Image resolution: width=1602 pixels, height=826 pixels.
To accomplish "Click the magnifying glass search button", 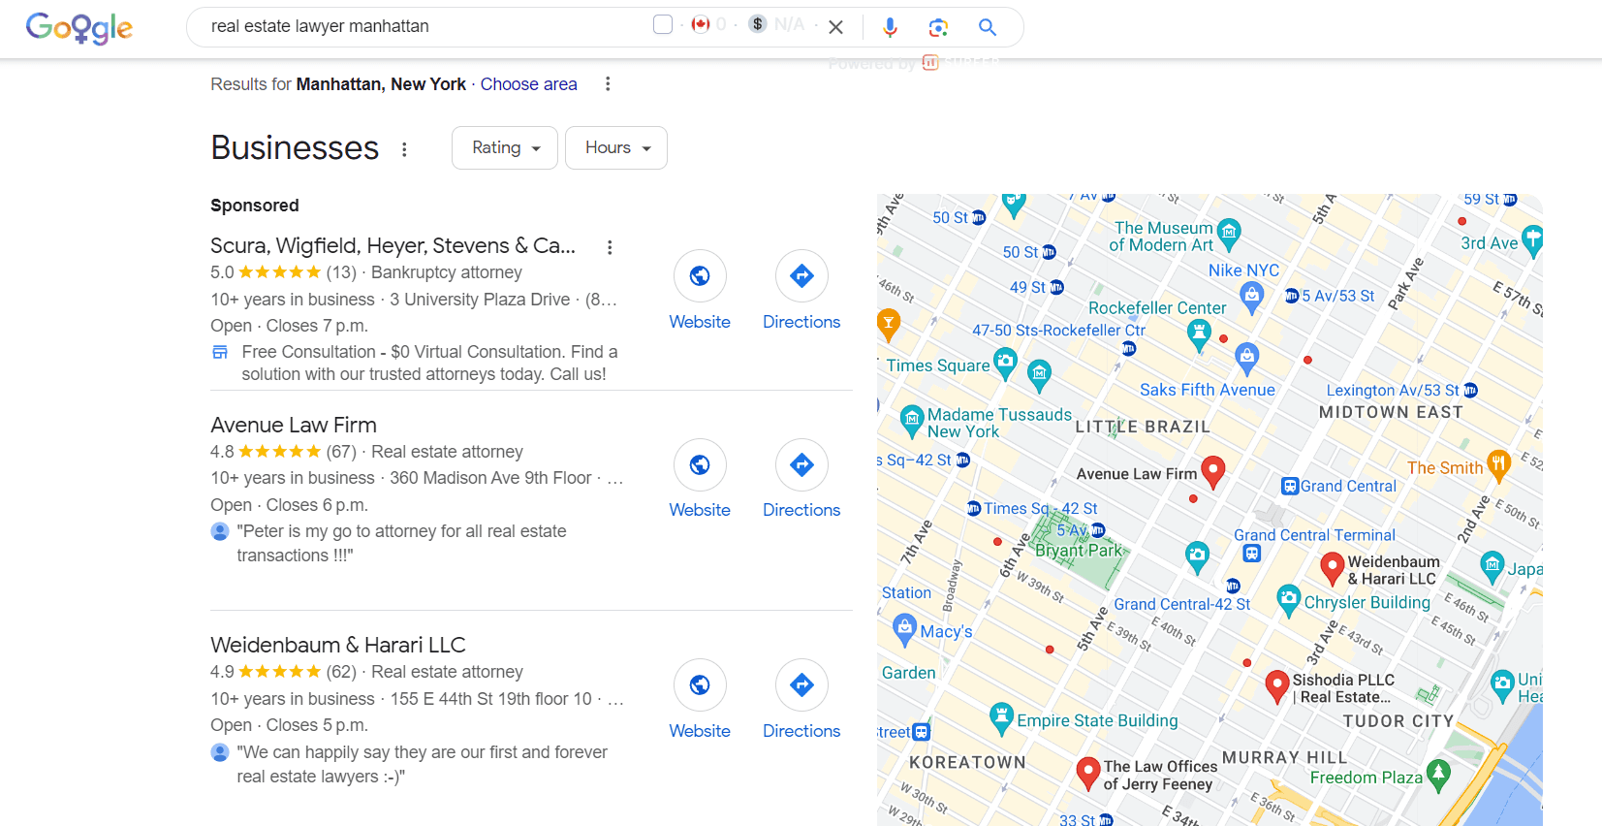I will 987,27.
